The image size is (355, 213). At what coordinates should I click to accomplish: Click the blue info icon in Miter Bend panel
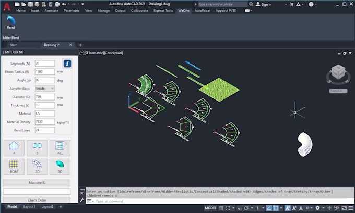[x=67, y=64]
